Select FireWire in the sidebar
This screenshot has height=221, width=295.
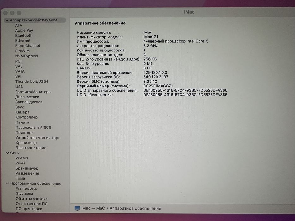[22, 51]
